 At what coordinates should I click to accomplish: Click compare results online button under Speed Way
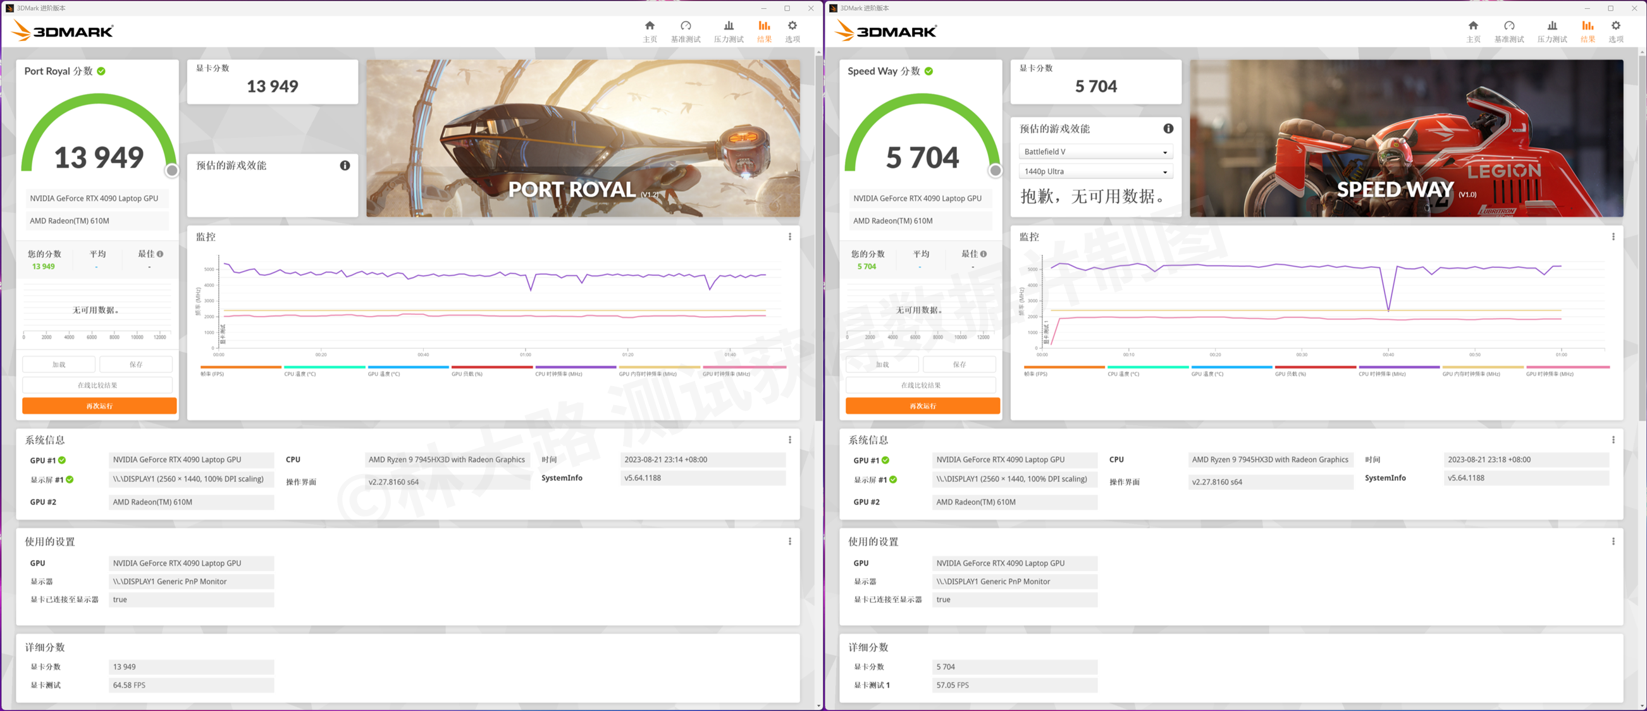[921, 386]
